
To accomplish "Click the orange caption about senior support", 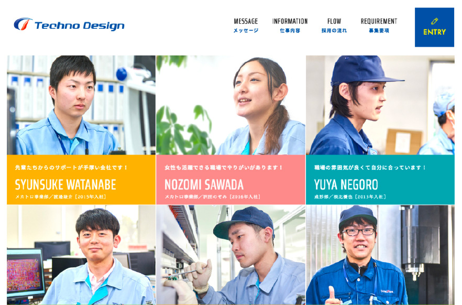I will [x=71, y=167].
